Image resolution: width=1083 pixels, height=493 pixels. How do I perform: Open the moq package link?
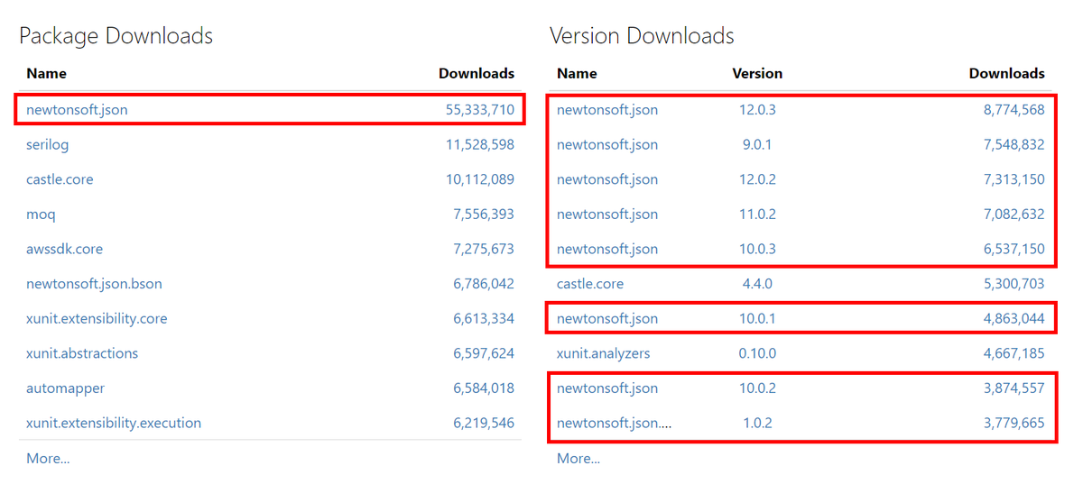point(41,215)
